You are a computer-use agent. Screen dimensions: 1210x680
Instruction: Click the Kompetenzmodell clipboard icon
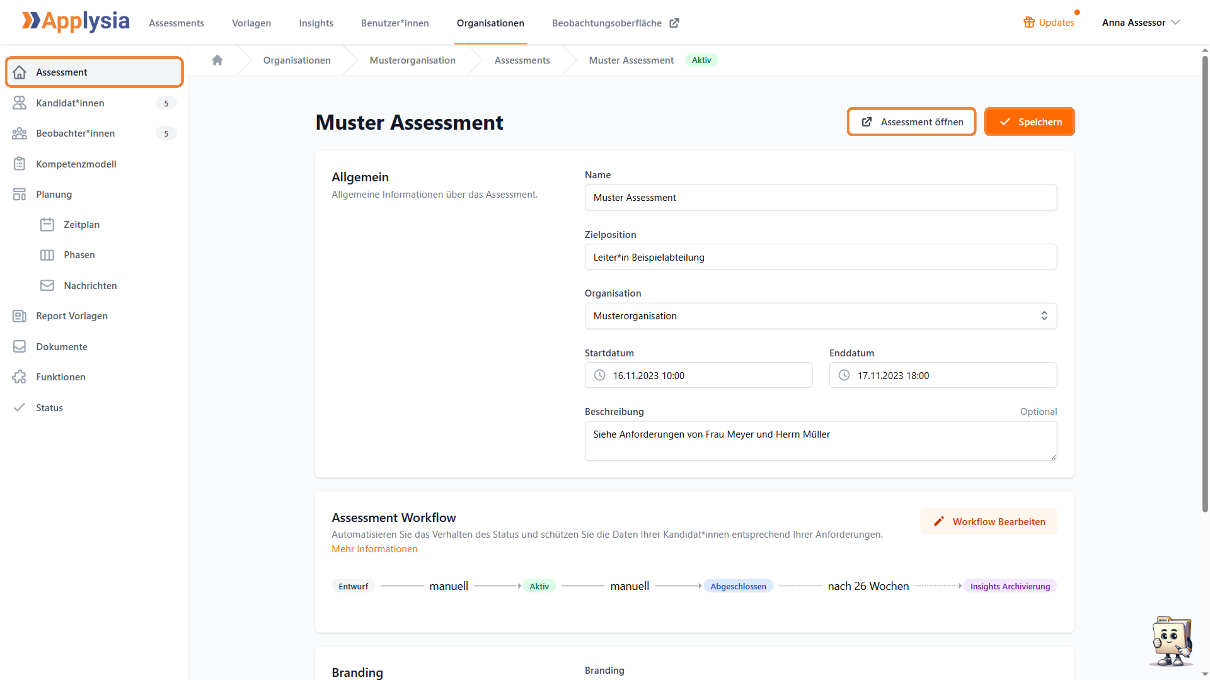point(19,164)
